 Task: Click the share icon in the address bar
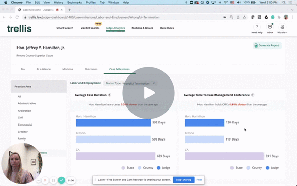click(238, 17)
